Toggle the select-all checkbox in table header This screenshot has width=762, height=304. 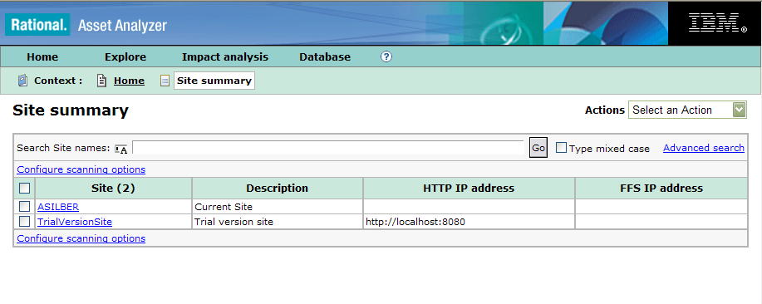pyautogui.click(x=24, y=188)
